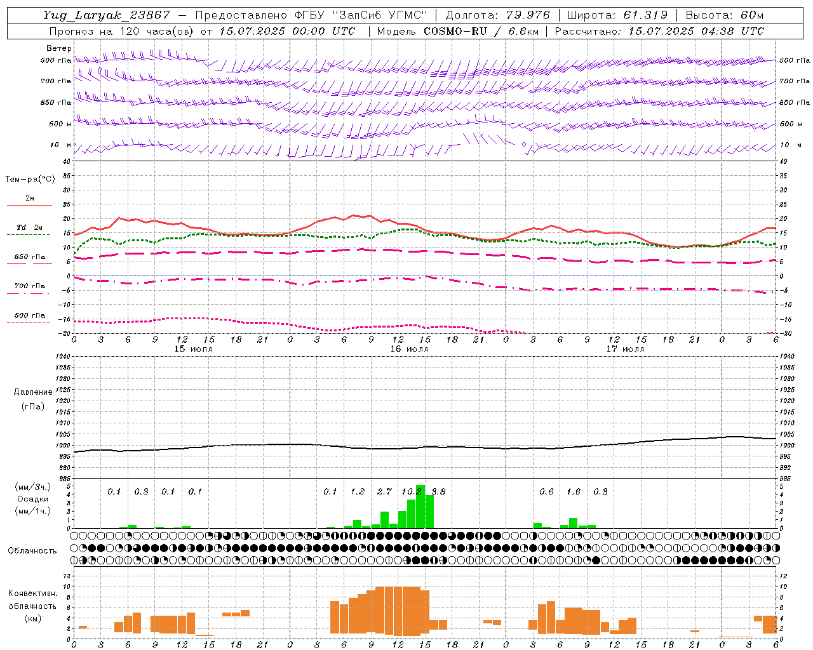The width and height of the screenshot is (813, 650).
Task: Click the Давление panel label
Action: click(x=33, y=392)
